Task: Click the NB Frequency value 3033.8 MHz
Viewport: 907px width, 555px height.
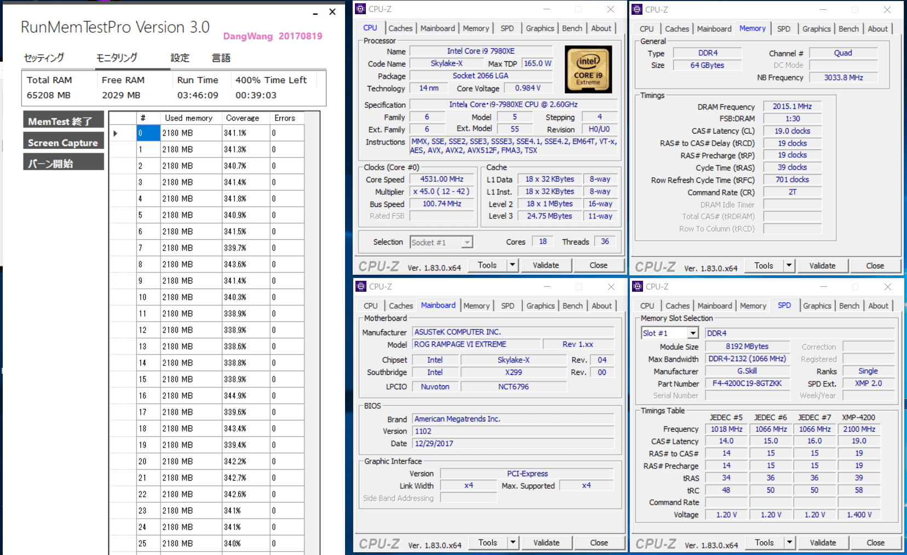Action: pos(843,78)
